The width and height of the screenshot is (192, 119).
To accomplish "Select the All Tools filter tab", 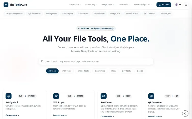I will (52, 71).
